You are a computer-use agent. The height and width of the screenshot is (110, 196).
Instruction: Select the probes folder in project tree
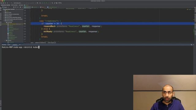pyautogui.click(x=13, y=21)
